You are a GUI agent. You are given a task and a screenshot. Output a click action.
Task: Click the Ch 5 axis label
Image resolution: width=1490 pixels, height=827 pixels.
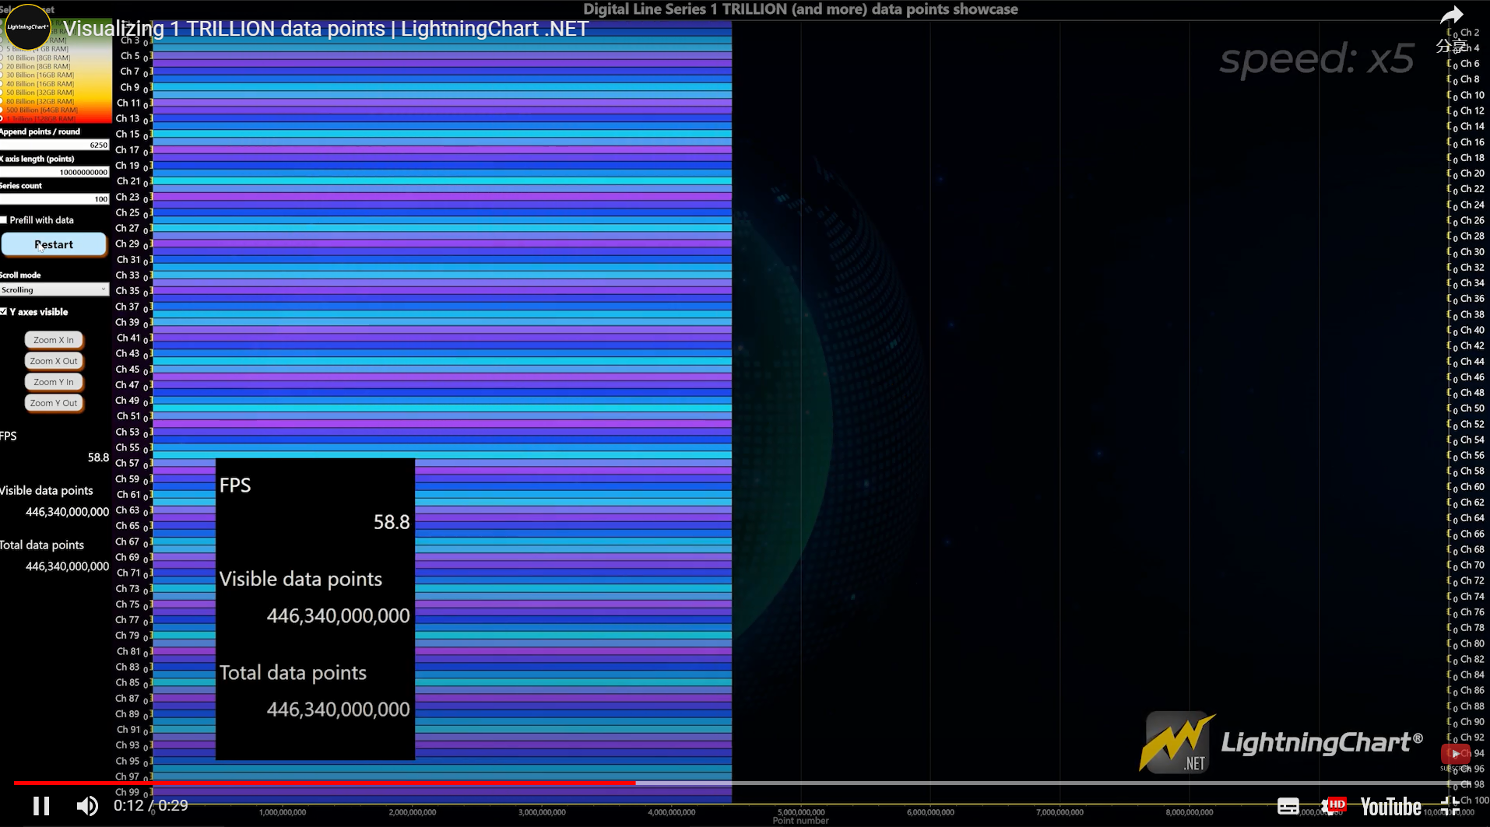coord(130,56)
